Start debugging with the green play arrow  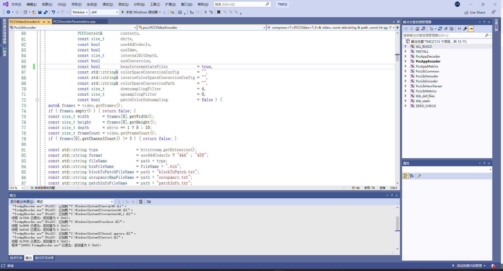coord(123,12)
